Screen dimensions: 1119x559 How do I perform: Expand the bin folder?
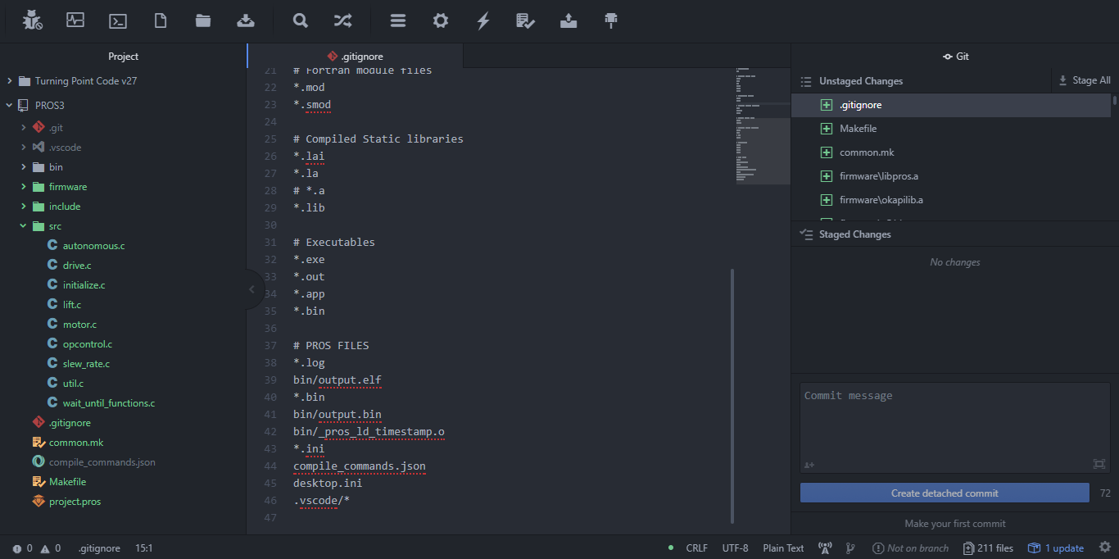pos(24,167)
